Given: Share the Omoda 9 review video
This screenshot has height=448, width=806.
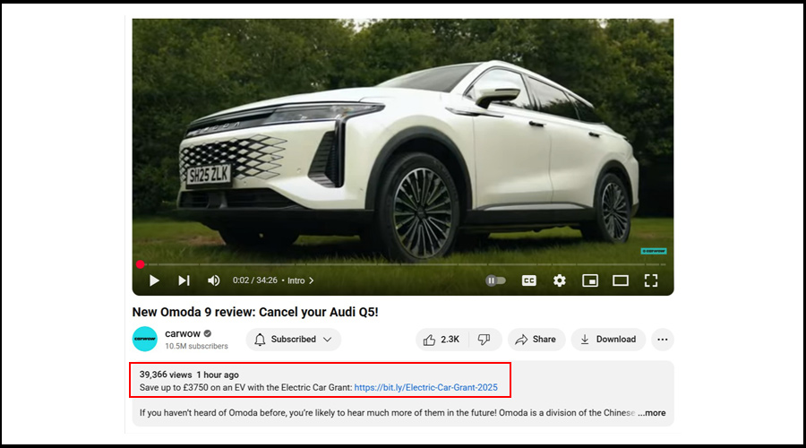Looking at the screenshot, I should tap(536, 340).
